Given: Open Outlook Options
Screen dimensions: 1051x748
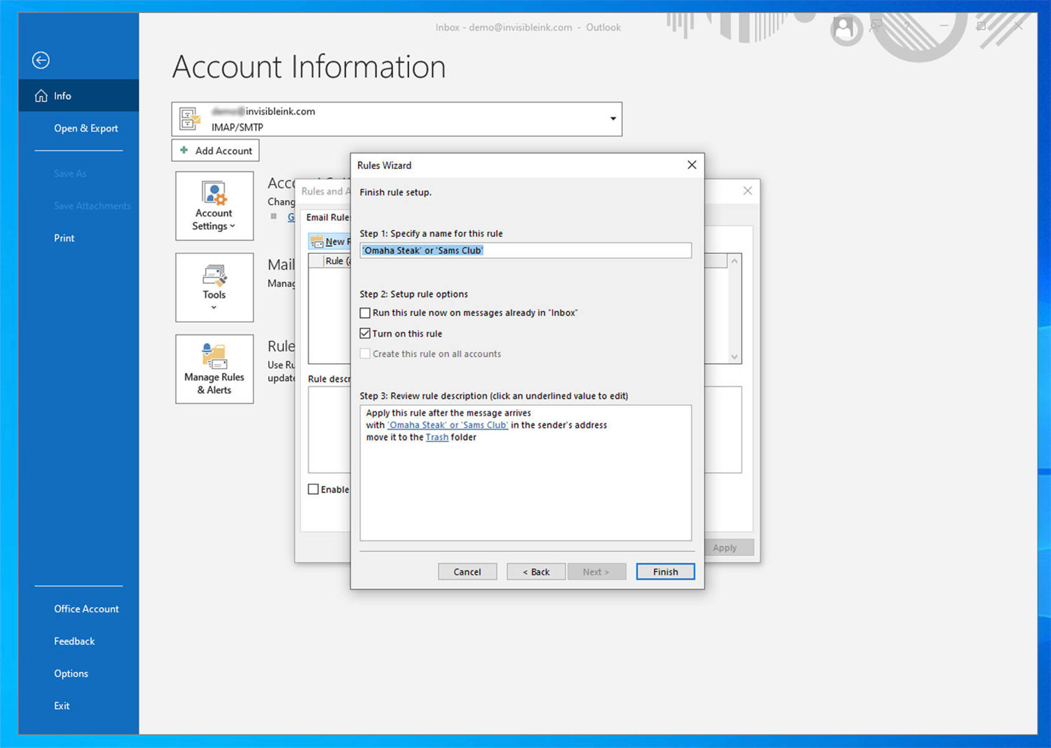Looking at the screenshot, I should pyautogui.click(x=71, y=674).
